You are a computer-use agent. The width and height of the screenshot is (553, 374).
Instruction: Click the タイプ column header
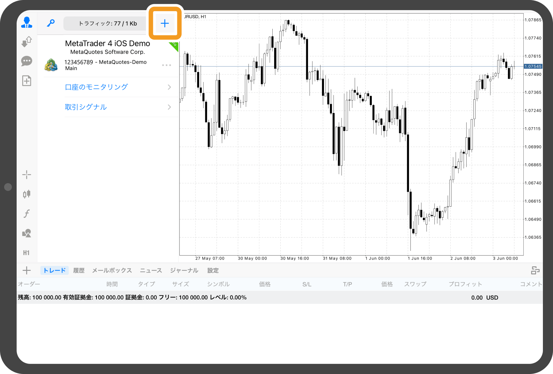[146, 284]
